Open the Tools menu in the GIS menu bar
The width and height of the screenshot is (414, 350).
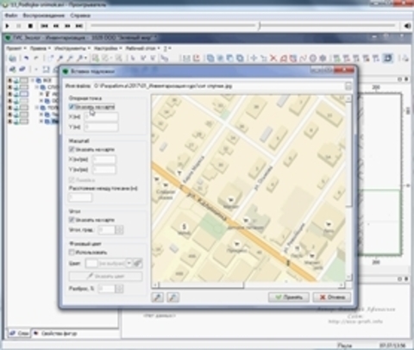click(x=72, y=48)
